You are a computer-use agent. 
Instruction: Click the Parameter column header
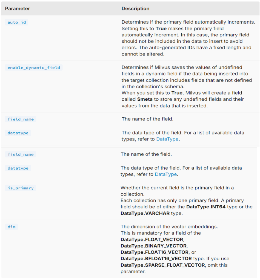coord(18,8)
